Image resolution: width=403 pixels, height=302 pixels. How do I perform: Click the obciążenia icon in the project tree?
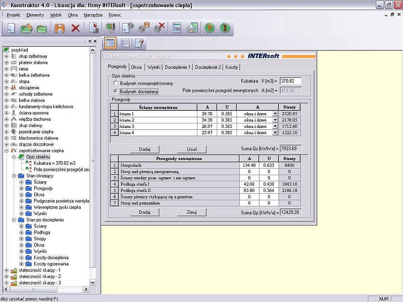point(14,88)
